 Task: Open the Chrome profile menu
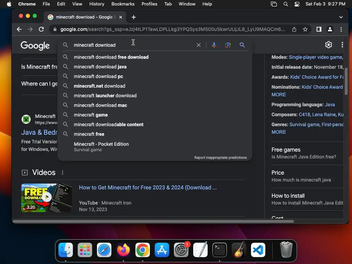pos(330,29)
